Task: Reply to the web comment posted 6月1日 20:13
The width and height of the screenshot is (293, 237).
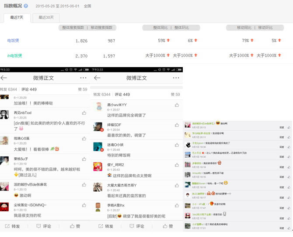Action: (282, 128)
